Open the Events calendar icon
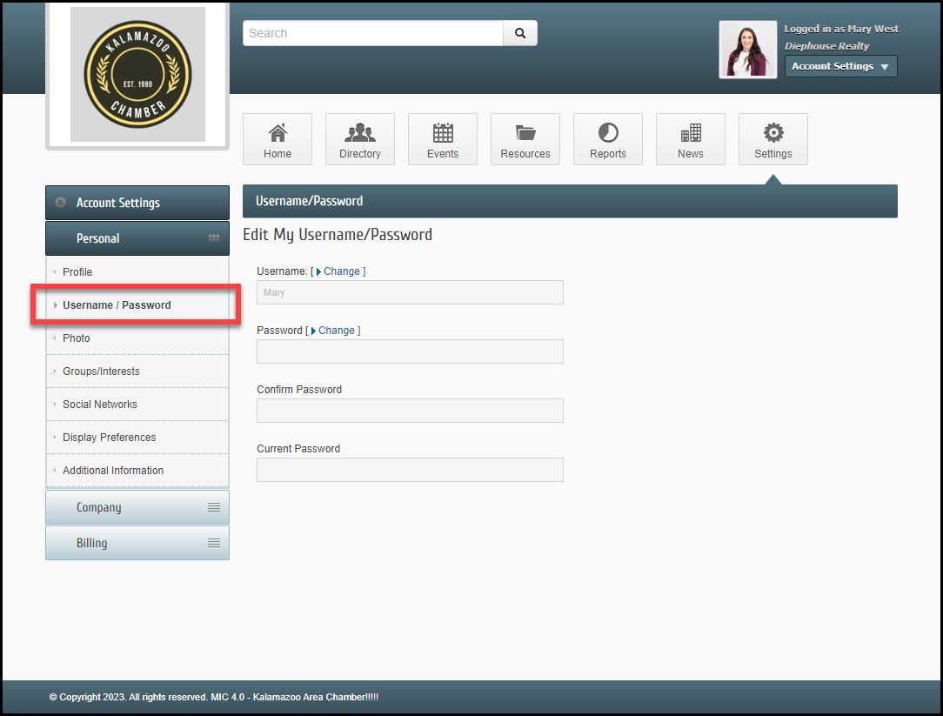The width and height of the screenshot is (943, 716). [x=443, y=133]
